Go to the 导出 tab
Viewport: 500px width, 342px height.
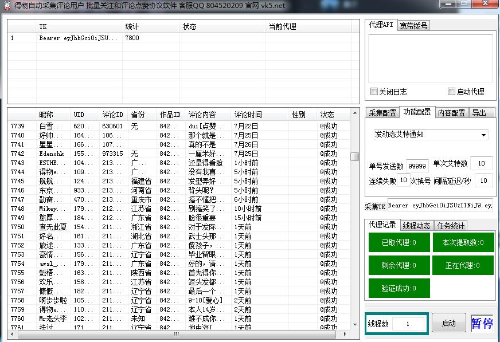click(x=479, y=113)
